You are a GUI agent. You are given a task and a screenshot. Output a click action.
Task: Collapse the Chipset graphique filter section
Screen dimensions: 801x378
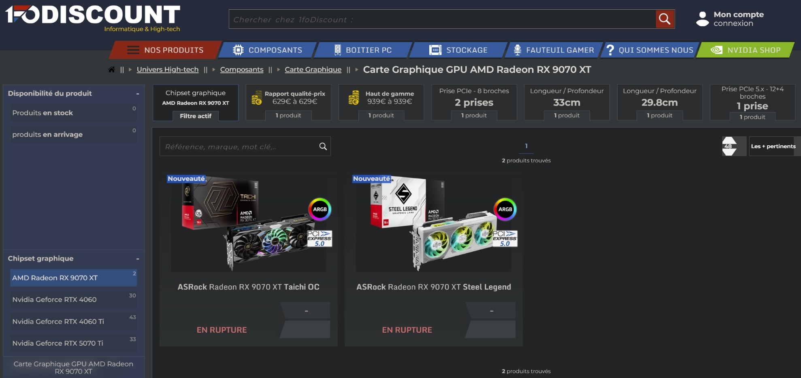point(138,259)
